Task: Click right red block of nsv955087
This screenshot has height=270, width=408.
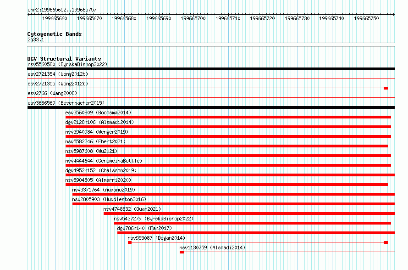Action: pyautogui.click(x=386, y=242)
